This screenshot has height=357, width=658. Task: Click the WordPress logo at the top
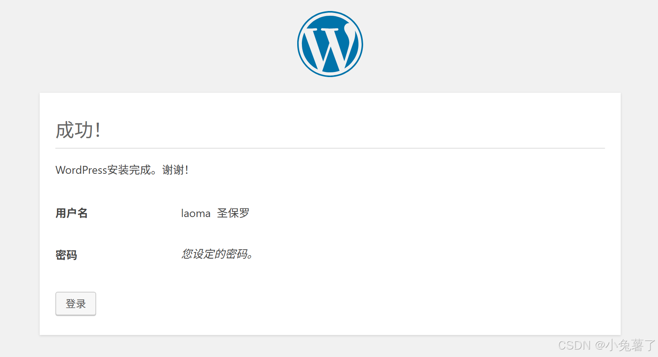(x=330, y=44)
